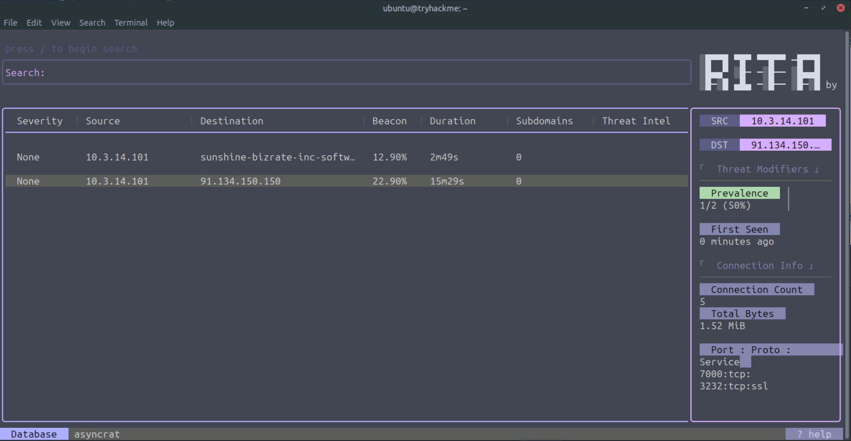851x441 pixels.
Task: Click the Duration column header
Action: pos(452,121)
